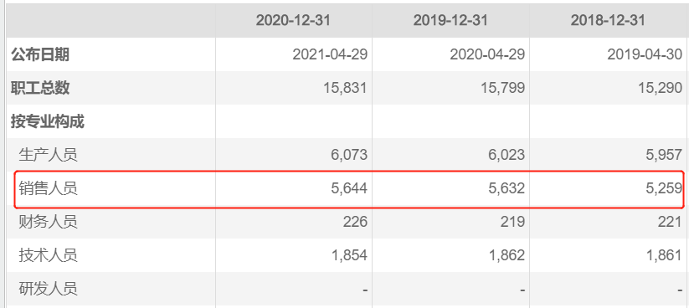Select the 技术人员 row label
689x308 pixels.
(48, 254)
